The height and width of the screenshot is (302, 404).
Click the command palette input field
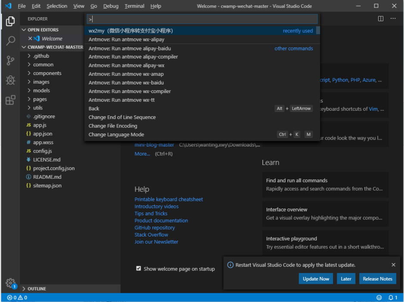[x=202, y=19]
